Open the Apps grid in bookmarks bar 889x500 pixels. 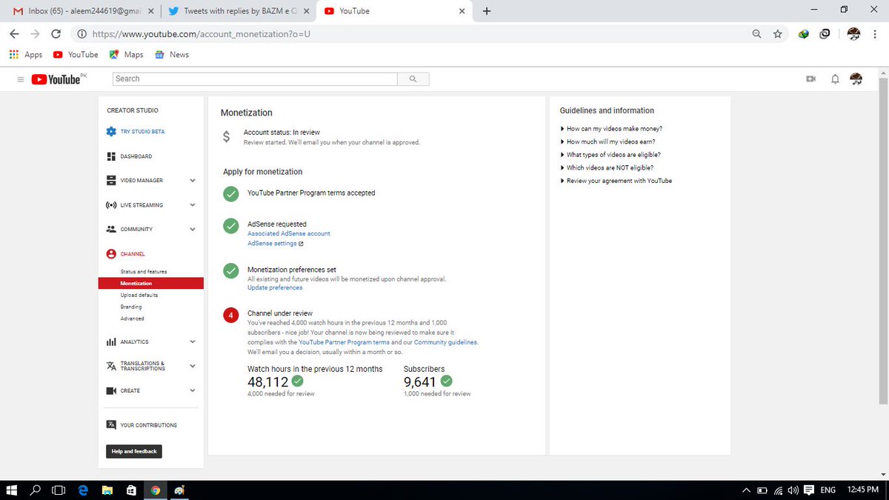pos(26,55)
